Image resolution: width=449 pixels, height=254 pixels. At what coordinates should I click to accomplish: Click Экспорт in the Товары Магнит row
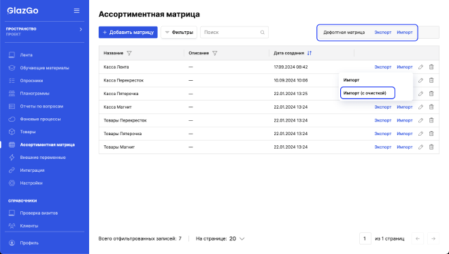(x=383, y=147)
